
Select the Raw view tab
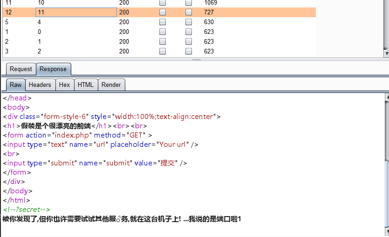pos(16,85)
